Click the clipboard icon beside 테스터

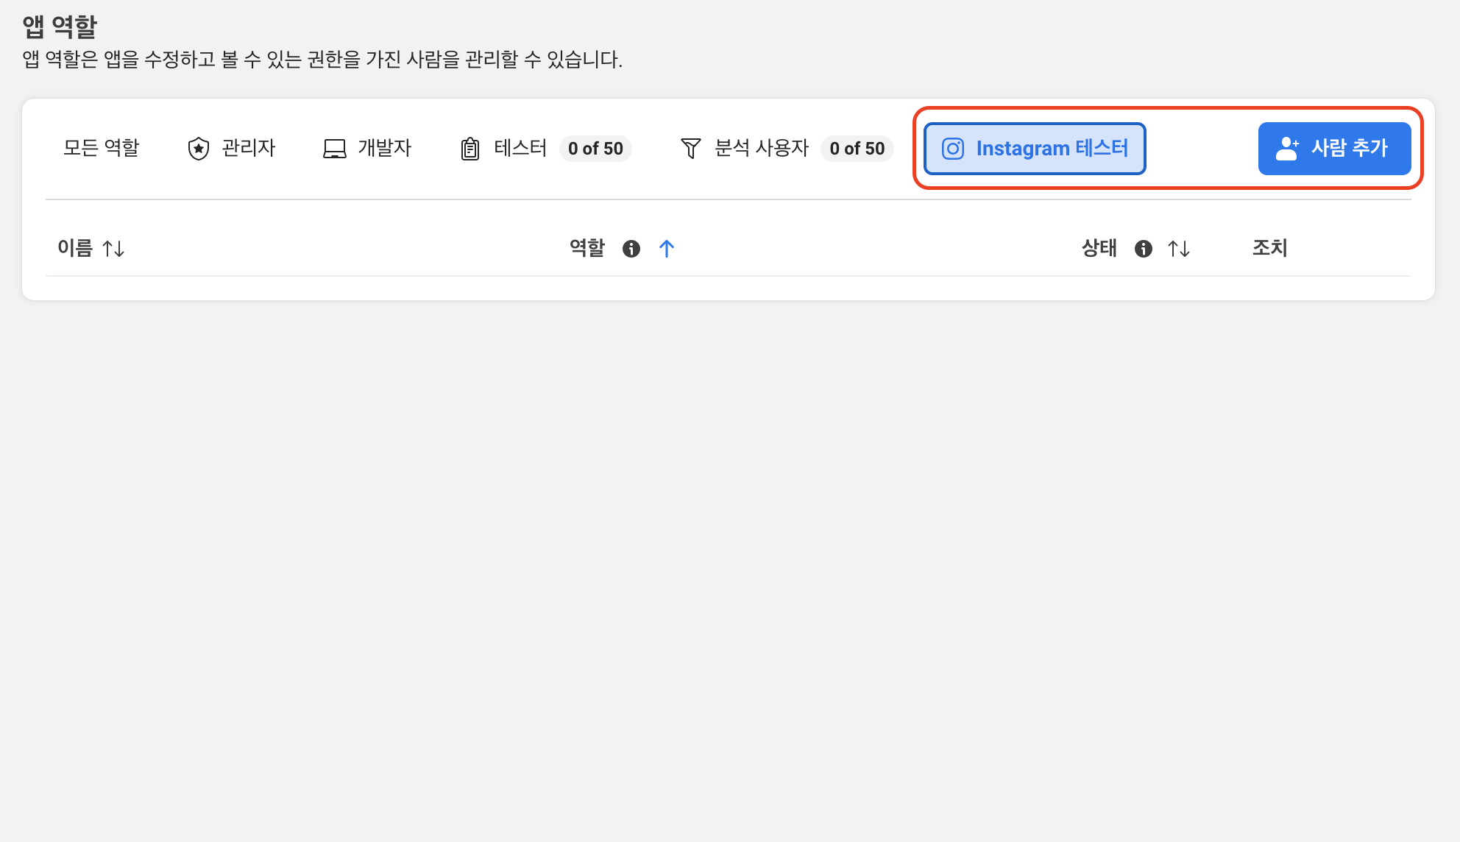470,149
